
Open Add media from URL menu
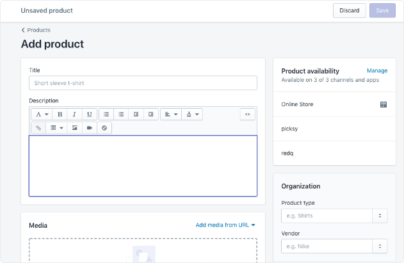[x=225, y=225]
